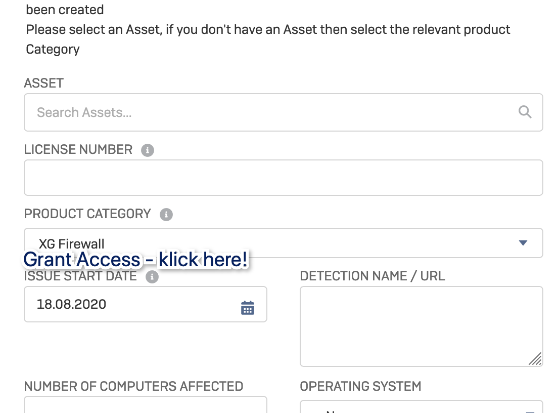Click the OPERATING SYSTEM label text
The width and height of the screenshot is (559, 413).
coord(360,386)
